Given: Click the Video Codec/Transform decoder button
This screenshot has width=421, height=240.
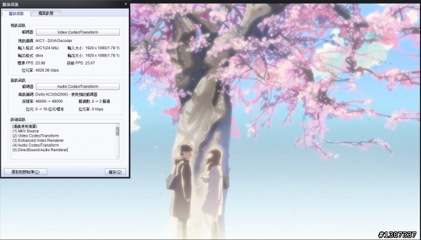Looking at the screenshot, I should coord(78,32).
